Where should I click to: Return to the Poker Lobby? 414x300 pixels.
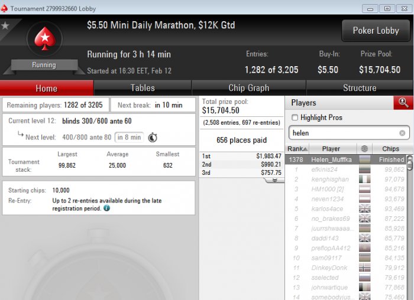coord(376,31)
